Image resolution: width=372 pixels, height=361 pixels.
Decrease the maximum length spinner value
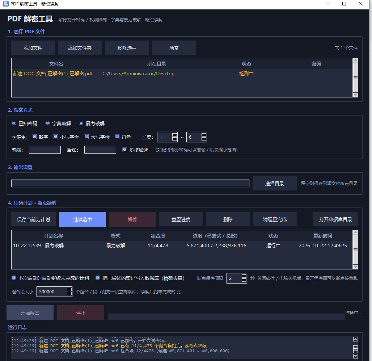[x=204, y=139]
